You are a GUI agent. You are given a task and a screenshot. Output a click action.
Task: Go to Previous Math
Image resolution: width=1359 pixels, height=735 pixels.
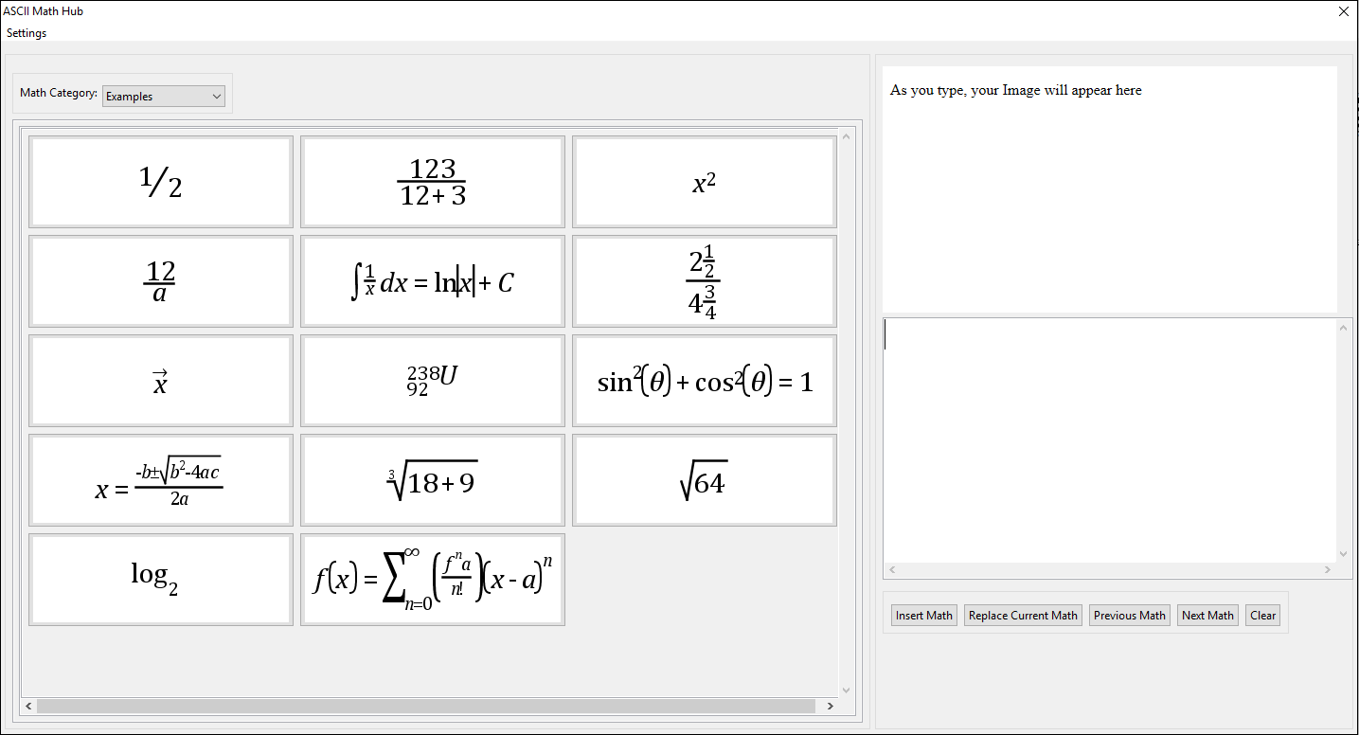[1130, 616]
